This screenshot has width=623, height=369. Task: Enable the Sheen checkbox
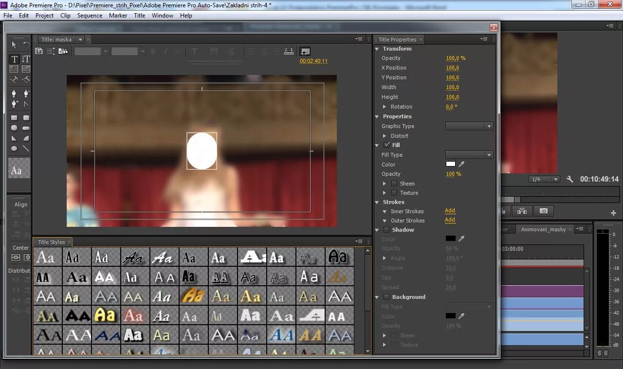click(394, 184)
